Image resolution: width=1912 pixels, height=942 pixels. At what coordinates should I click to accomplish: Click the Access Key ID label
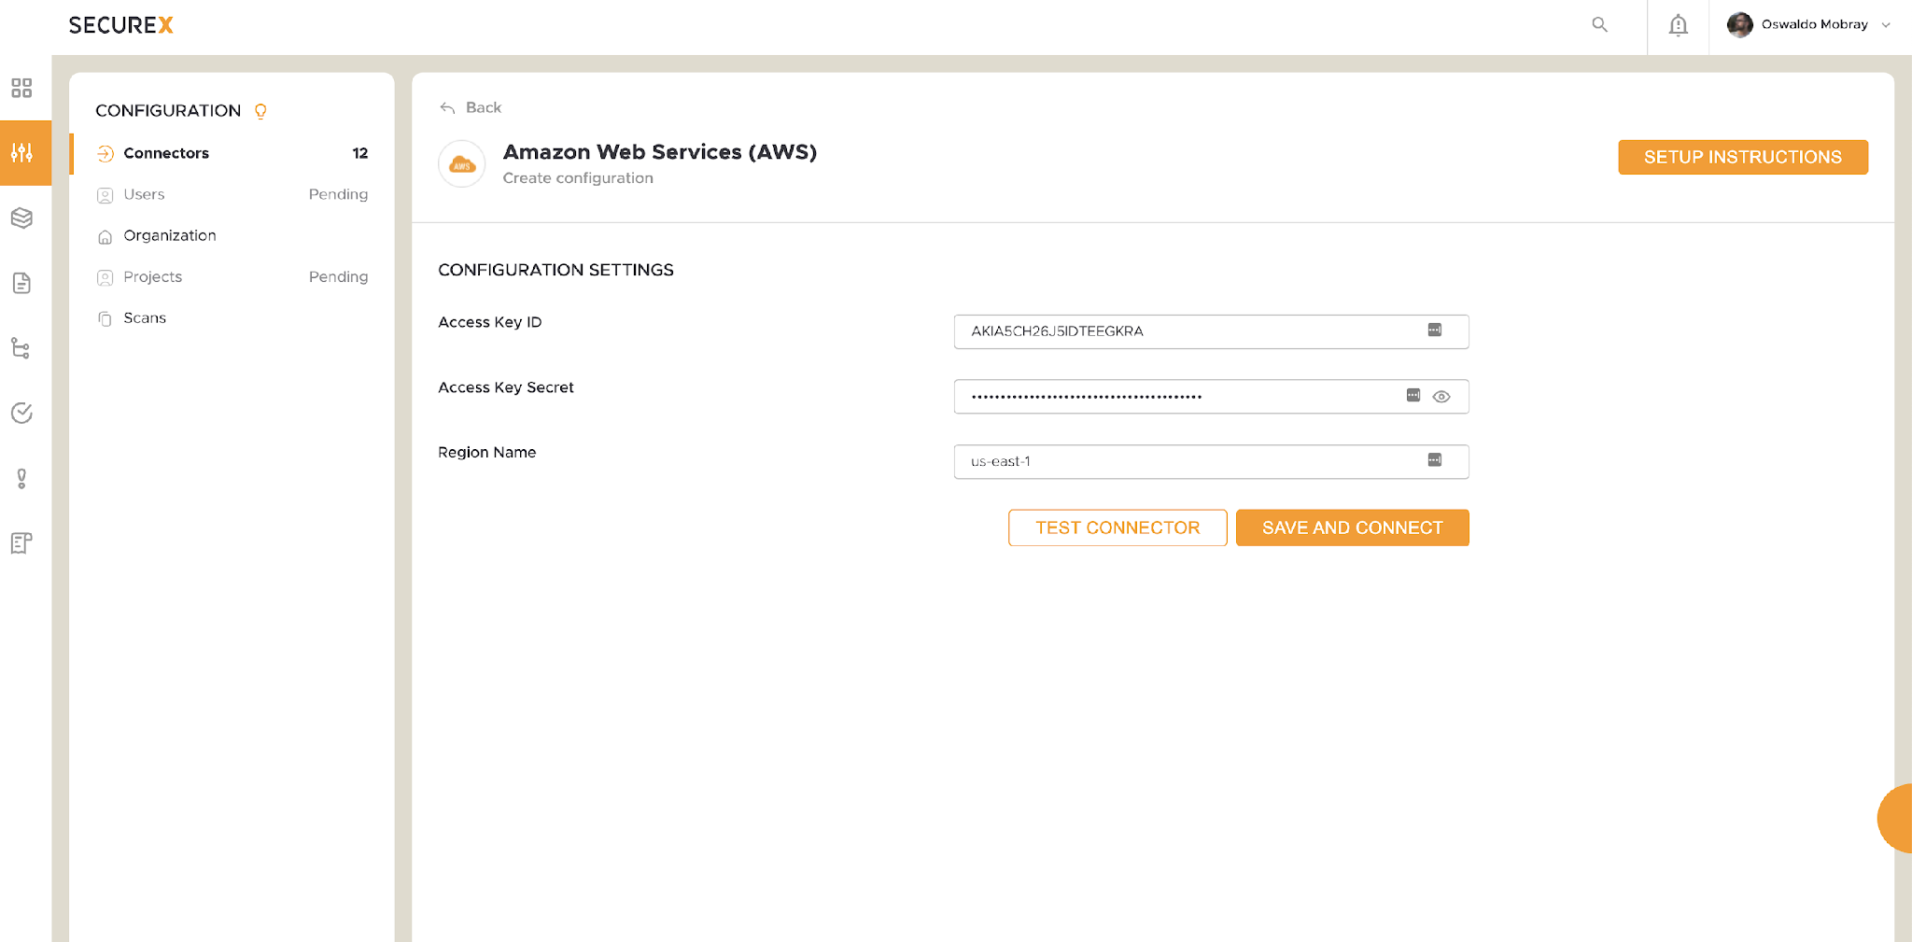pos(490,322)
